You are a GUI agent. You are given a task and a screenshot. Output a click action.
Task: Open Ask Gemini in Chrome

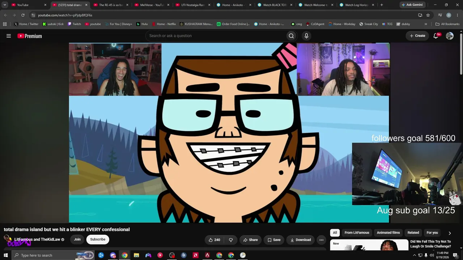pos(412,5)
